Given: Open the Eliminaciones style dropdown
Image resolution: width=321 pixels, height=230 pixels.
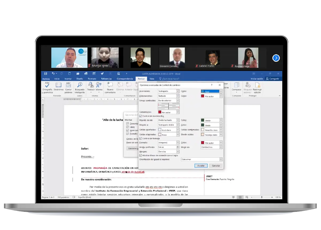Looking at the screenshot, I should tap(168, 96).
